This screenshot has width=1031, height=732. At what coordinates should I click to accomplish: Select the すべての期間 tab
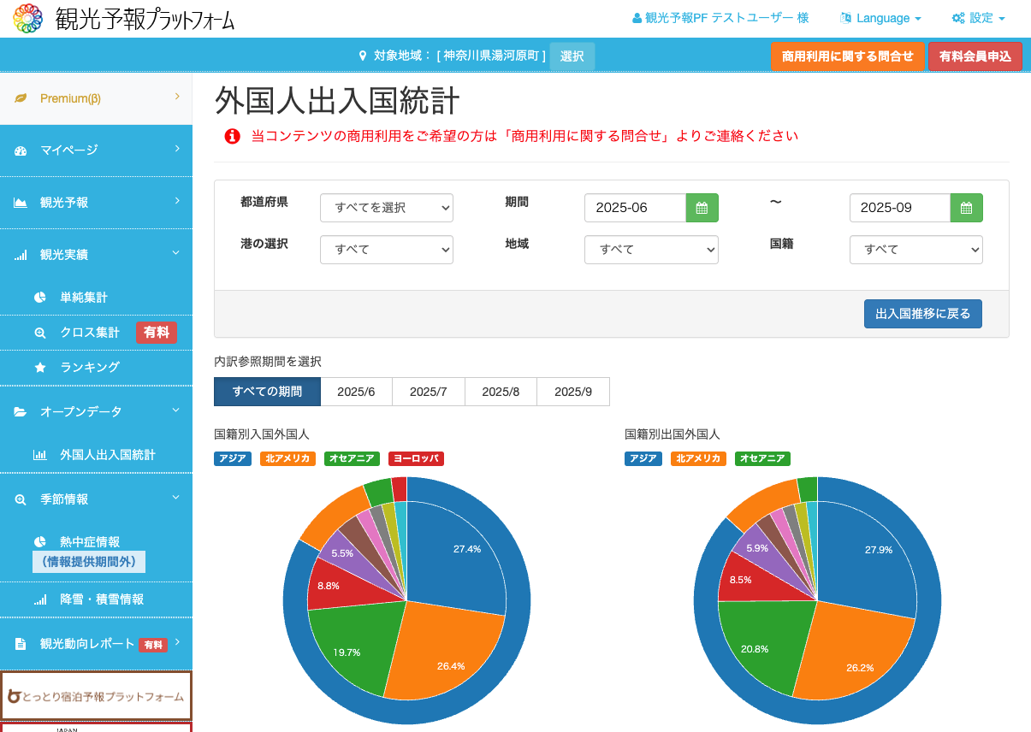[x=267, y=392]
